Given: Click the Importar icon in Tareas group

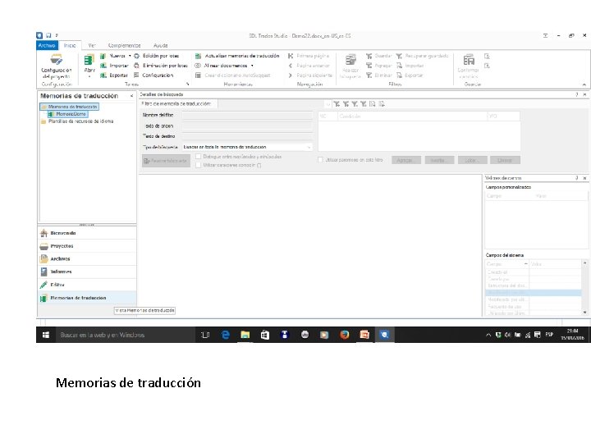Looking at the screenshot, I should click(x=103, y=66).
